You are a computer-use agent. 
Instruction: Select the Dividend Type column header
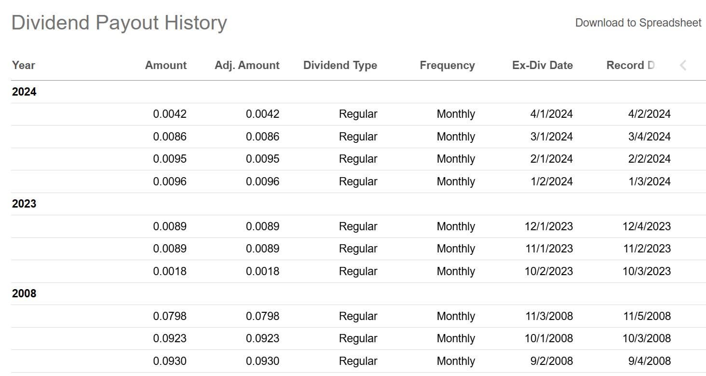pos(340,65)
